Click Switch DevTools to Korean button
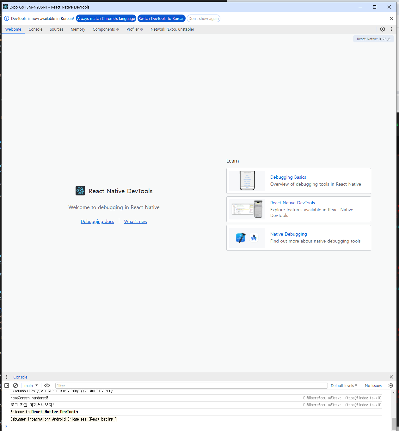 click(161, 18)
